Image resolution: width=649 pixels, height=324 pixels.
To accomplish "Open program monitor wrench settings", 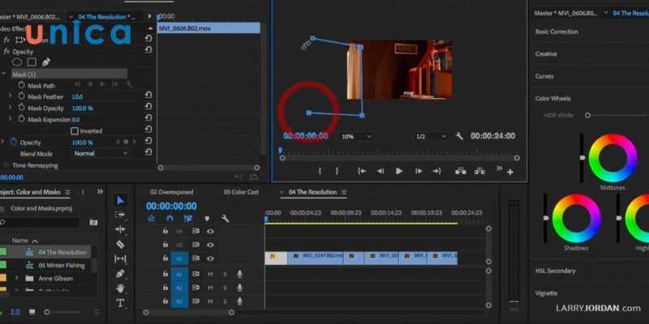I will tap(459, 136).
